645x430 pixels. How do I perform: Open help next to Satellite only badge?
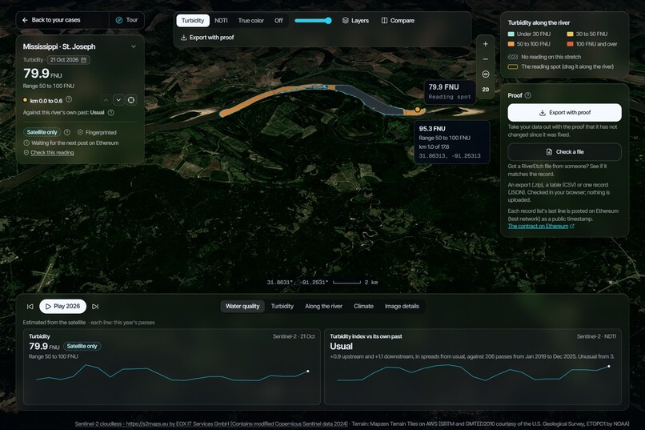coord(67,132)
